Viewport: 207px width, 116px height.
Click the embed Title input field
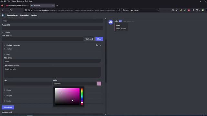(x=52, y=61)
